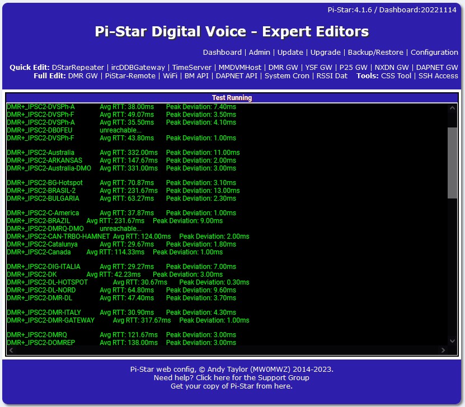Image resolution: width=465 pixels, height=407 pixels.
Task: Quick edit ircDDBGateway
Action: pyautogui.click(x=138, y=68)
